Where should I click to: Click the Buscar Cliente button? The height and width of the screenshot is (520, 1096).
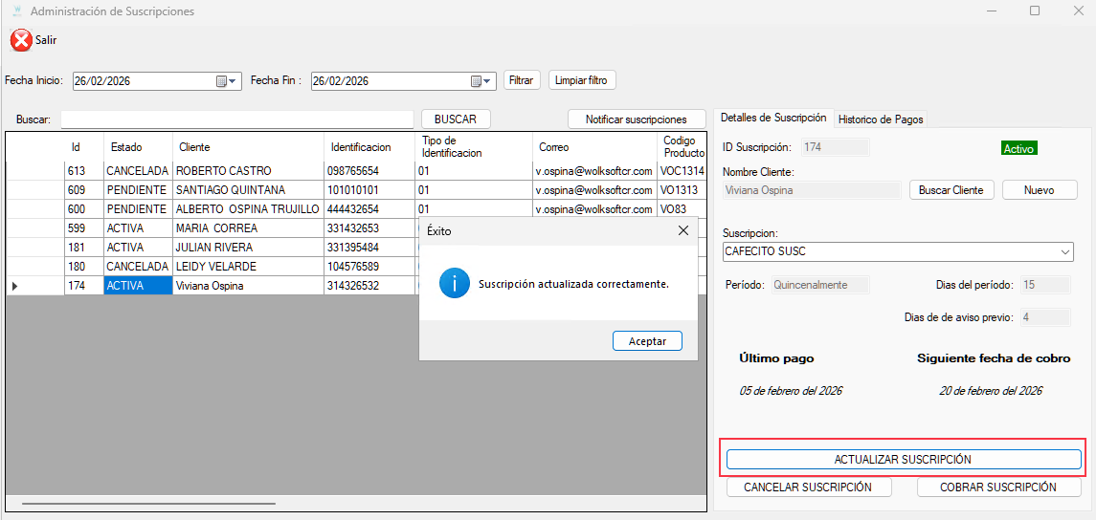click(951, 190)
